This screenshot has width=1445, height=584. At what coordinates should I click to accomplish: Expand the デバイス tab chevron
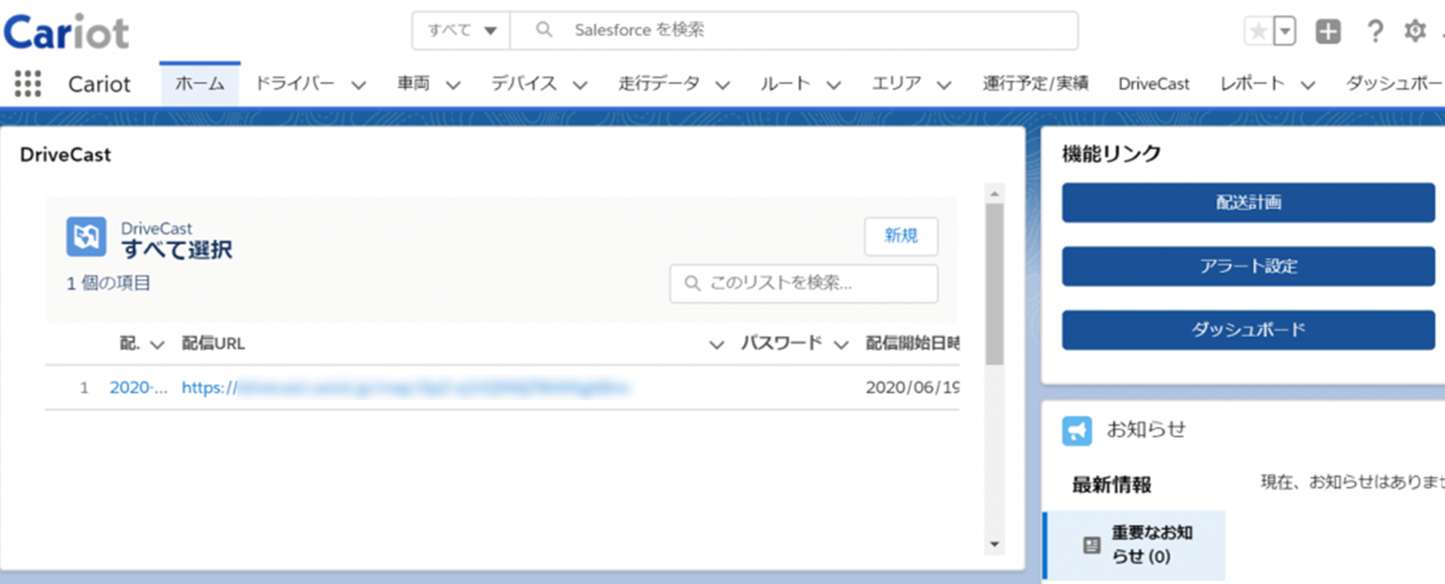[x=580, y=85]
